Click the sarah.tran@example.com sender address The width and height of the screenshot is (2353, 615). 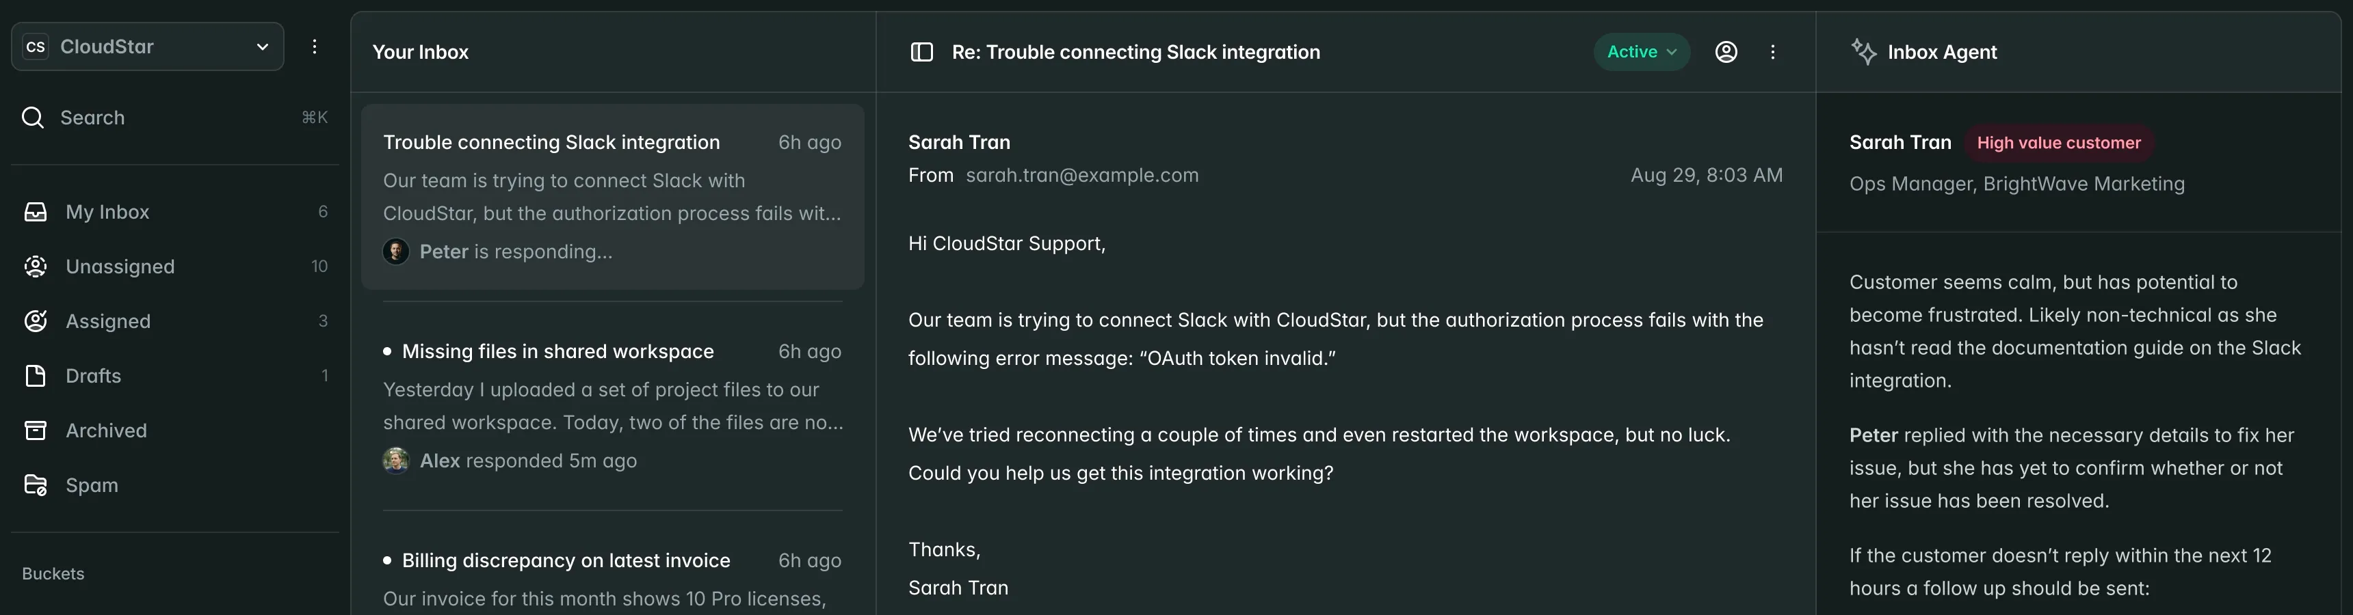(x=1081, y=175)
